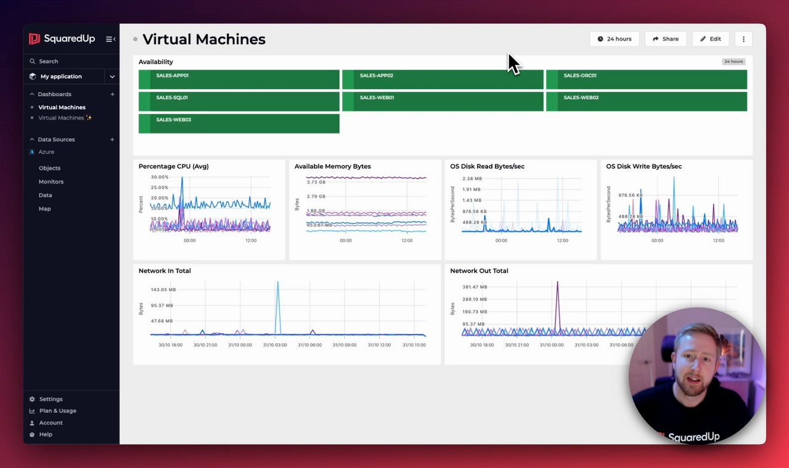Click the Virtual Machines page heading
Viewport: 789px width, 468px height.
click(204, 39)
